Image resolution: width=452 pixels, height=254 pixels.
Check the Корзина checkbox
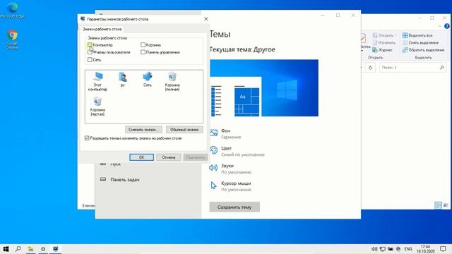point(143,45)
